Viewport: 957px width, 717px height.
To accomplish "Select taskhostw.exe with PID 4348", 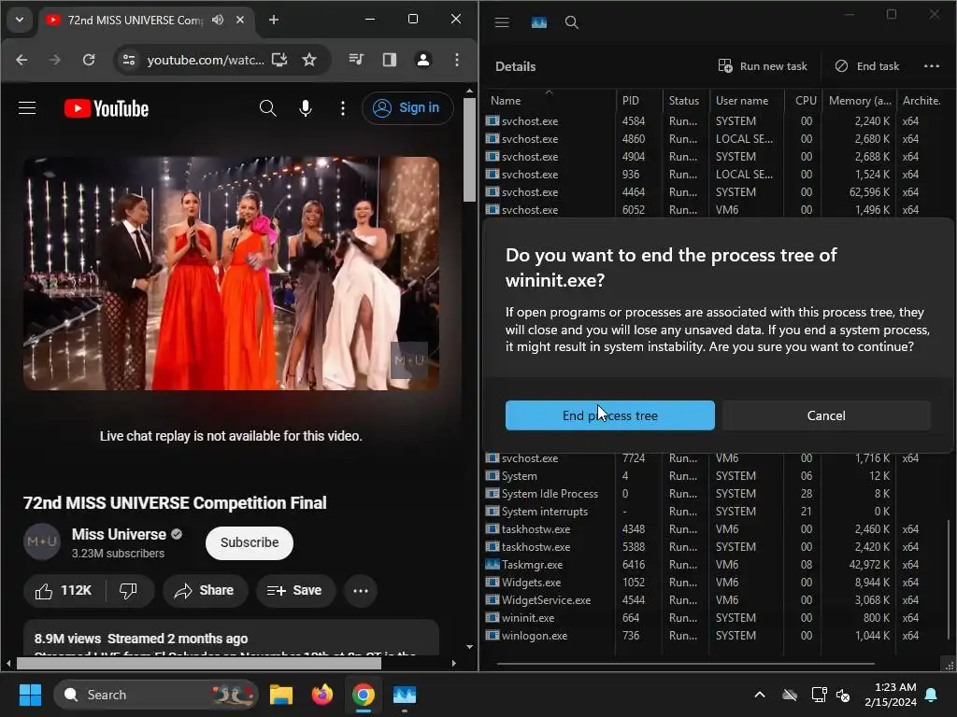I will coord(714,528).
